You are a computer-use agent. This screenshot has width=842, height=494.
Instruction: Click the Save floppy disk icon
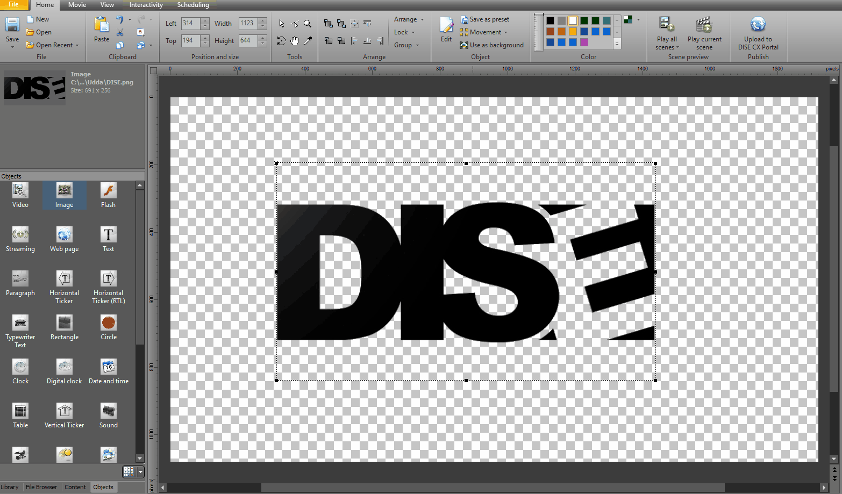(12, 24)
